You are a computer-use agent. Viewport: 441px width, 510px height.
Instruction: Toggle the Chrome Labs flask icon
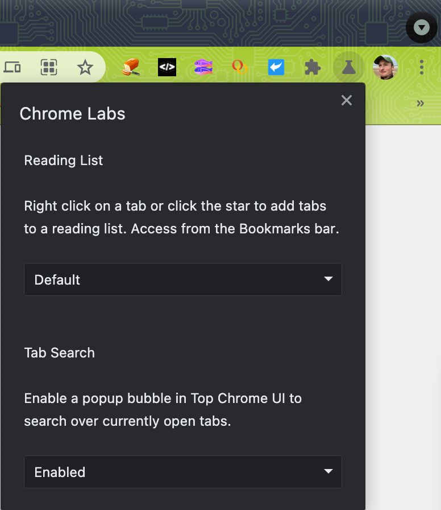(x=349, y=68)
